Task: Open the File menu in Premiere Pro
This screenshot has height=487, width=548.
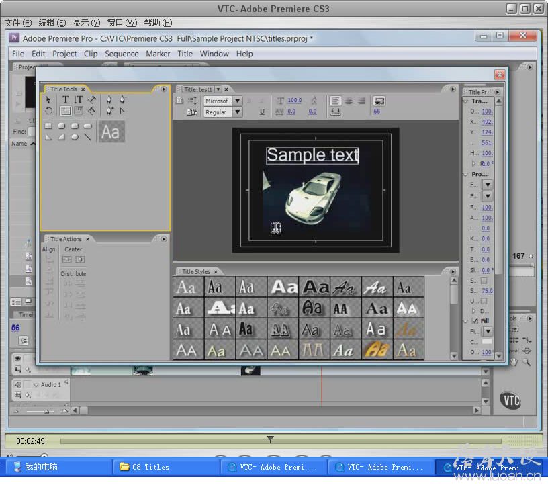Action: coord(18,54)
